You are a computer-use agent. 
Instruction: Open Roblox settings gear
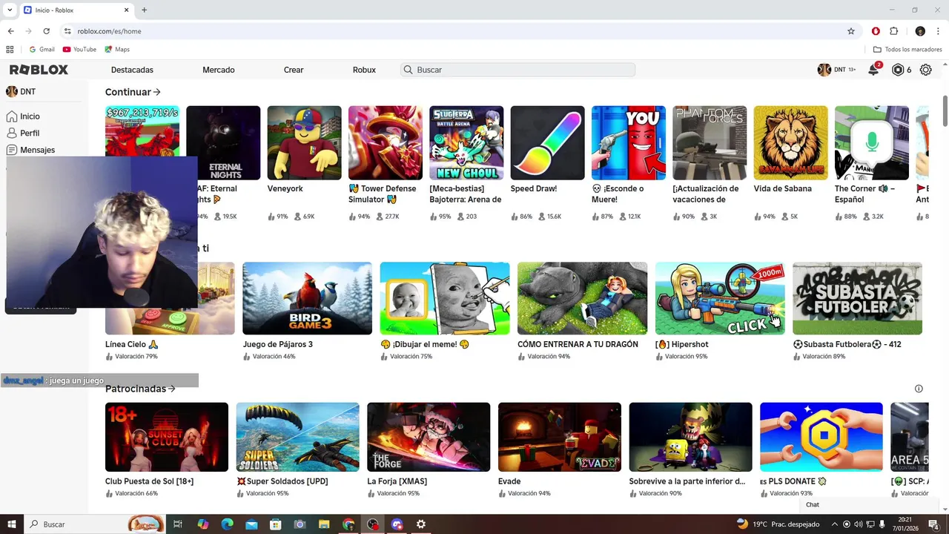925,70
